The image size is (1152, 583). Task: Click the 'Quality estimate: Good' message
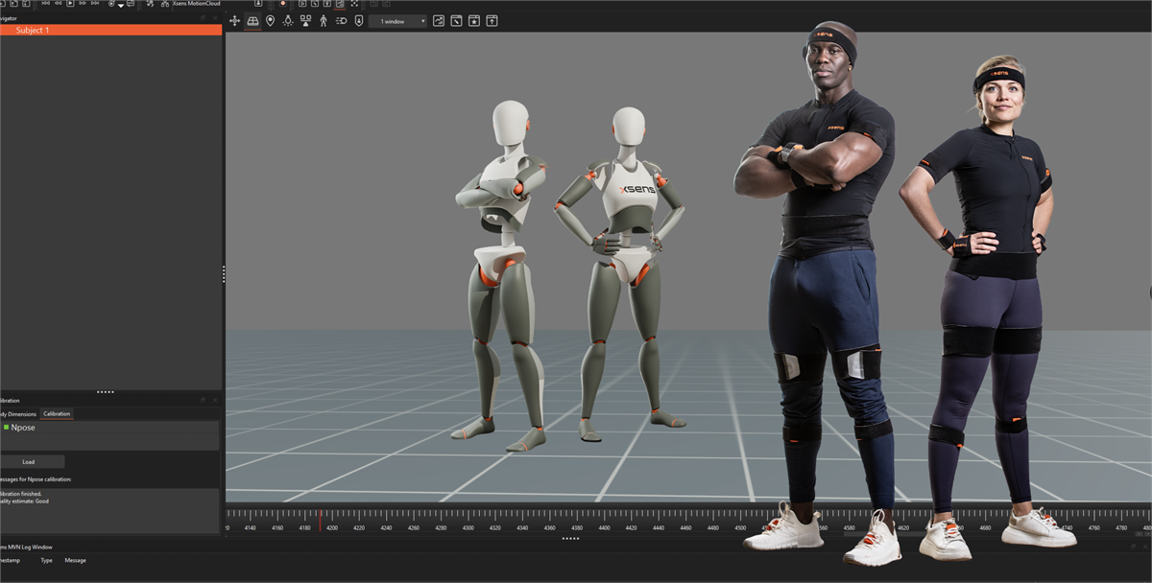[x=24, y=501]
